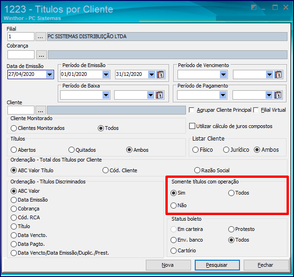Screen dimensions: 294x277
Task: Select Todos under Cliente Monitorado
Action: (x=101, y=128)
